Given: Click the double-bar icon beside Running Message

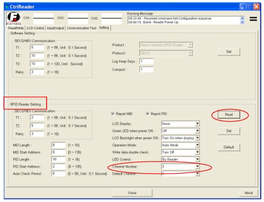Looking at the screenshot, I should tap(253, 19).
